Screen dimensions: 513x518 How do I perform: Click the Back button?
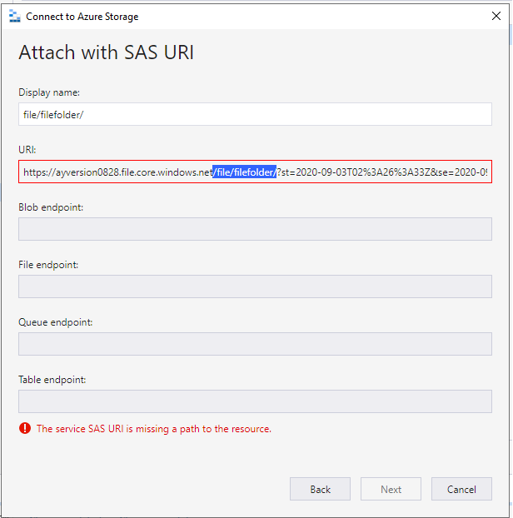pos(320,489)
